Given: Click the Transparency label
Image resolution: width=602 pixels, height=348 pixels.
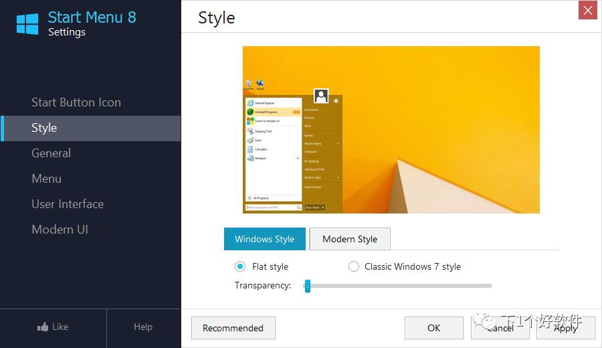Looking at the screenshot, I should click(263, 285).
